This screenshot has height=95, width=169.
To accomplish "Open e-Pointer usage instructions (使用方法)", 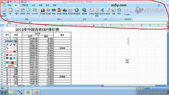I will [11, 66].
